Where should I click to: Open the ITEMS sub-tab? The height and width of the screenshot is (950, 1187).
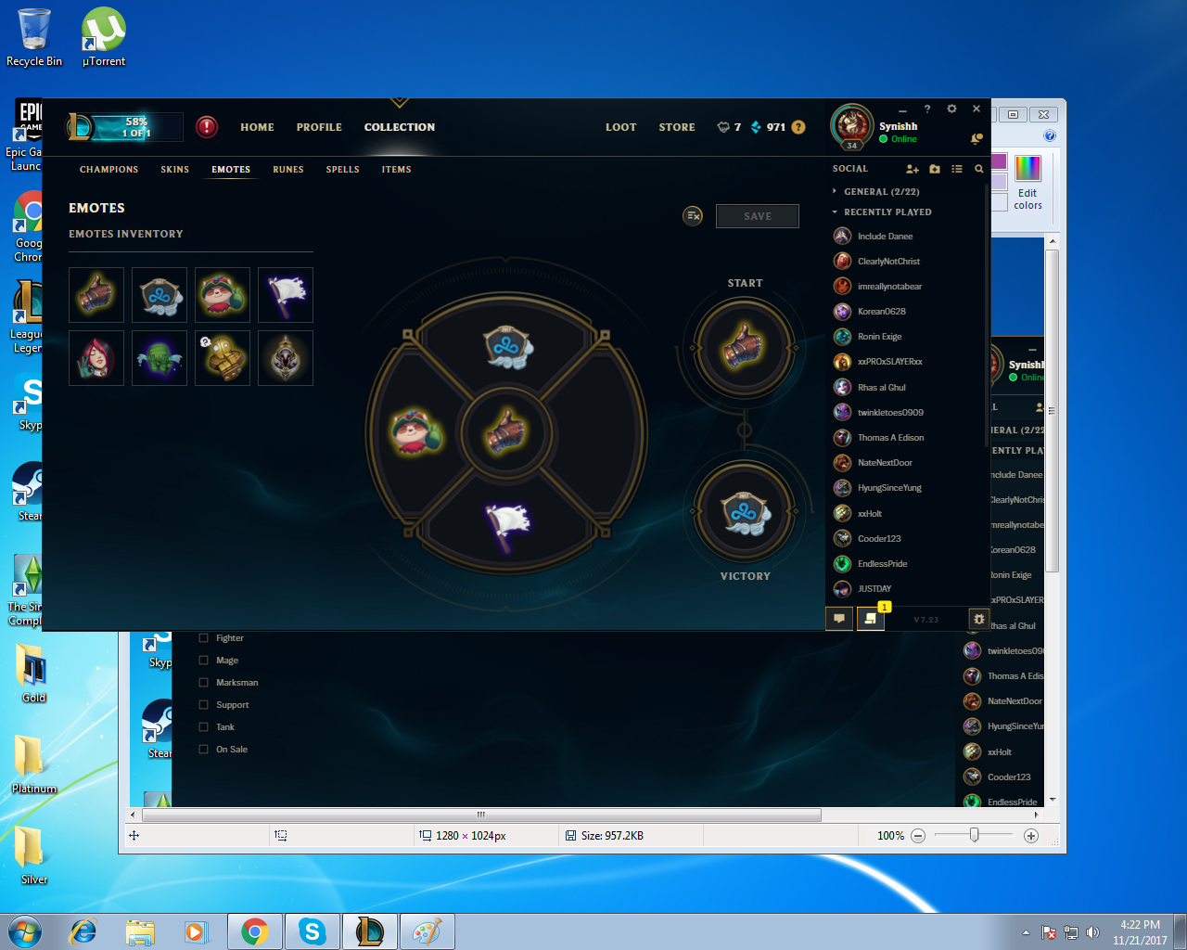pyautogui.click(x=396, y=169)
